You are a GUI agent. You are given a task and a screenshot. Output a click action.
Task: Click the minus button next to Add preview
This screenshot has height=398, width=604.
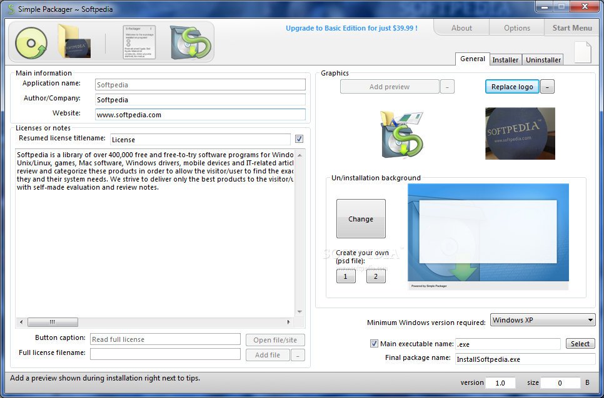[447, 87]
